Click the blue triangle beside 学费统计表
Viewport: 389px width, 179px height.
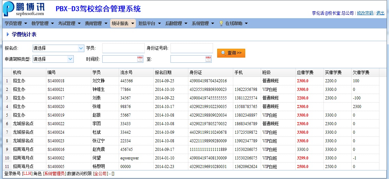coord(8,34)
